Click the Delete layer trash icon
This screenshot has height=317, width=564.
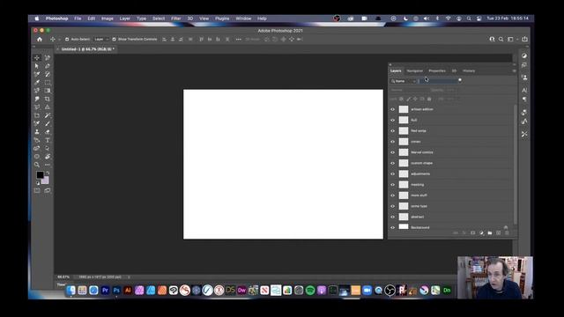507,232
